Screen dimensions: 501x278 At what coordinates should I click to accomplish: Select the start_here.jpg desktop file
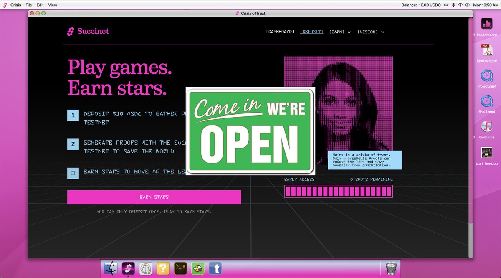point(487,153)
